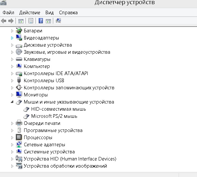
Task: Click the Forward arrow in the toolbar
Action: coord(11,21)
